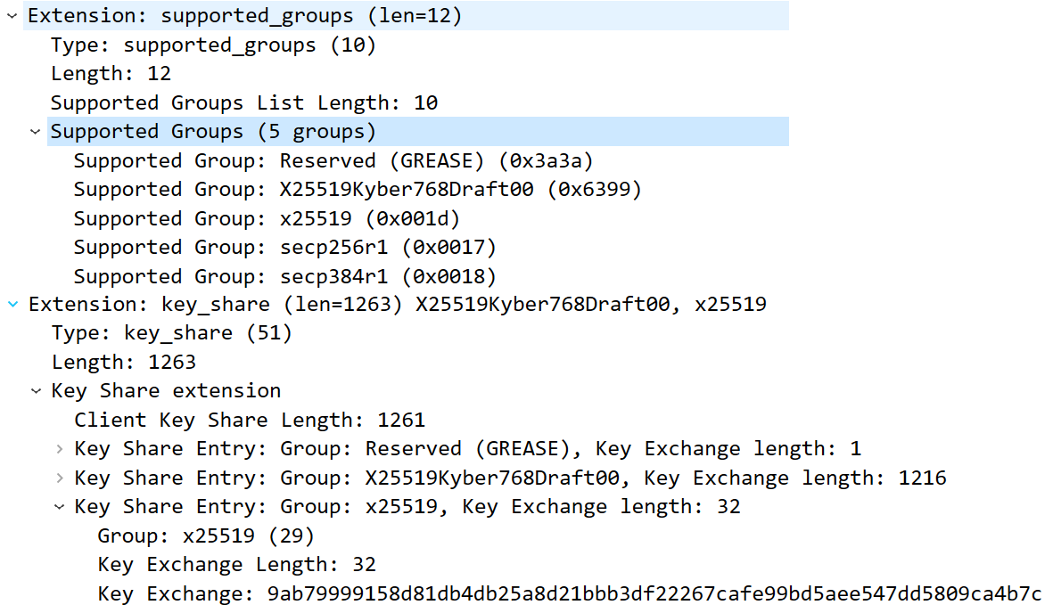Expand the X25519Kyber768Draft00 Key Share Entry
Image resolution: width=1053 pixels, height=613 pixels.
[x=58, y=478]
